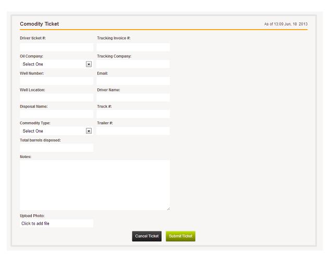This screenshot has height=260, width=334.
Task: Click the Truck # input field
Action: pyautogui.click(x=133, y=114)
